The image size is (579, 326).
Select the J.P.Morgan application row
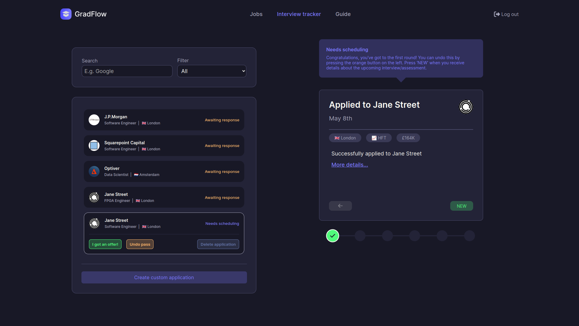(164, 120)
